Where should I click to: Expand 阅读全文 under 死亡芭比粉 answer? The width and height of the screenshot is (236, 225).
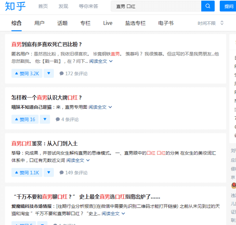(101, 61)
